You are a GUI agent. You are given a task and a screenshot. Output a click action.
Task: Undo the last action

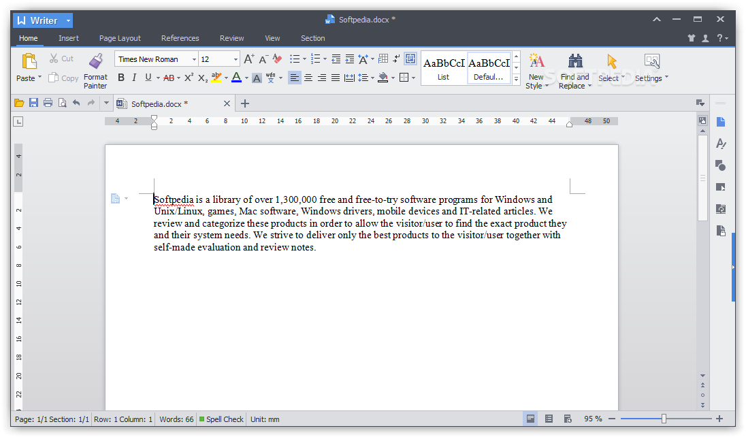[76, 103]
